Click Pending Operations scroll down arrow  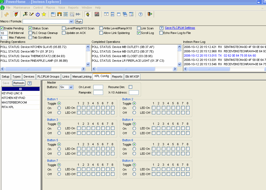(88, 64)
